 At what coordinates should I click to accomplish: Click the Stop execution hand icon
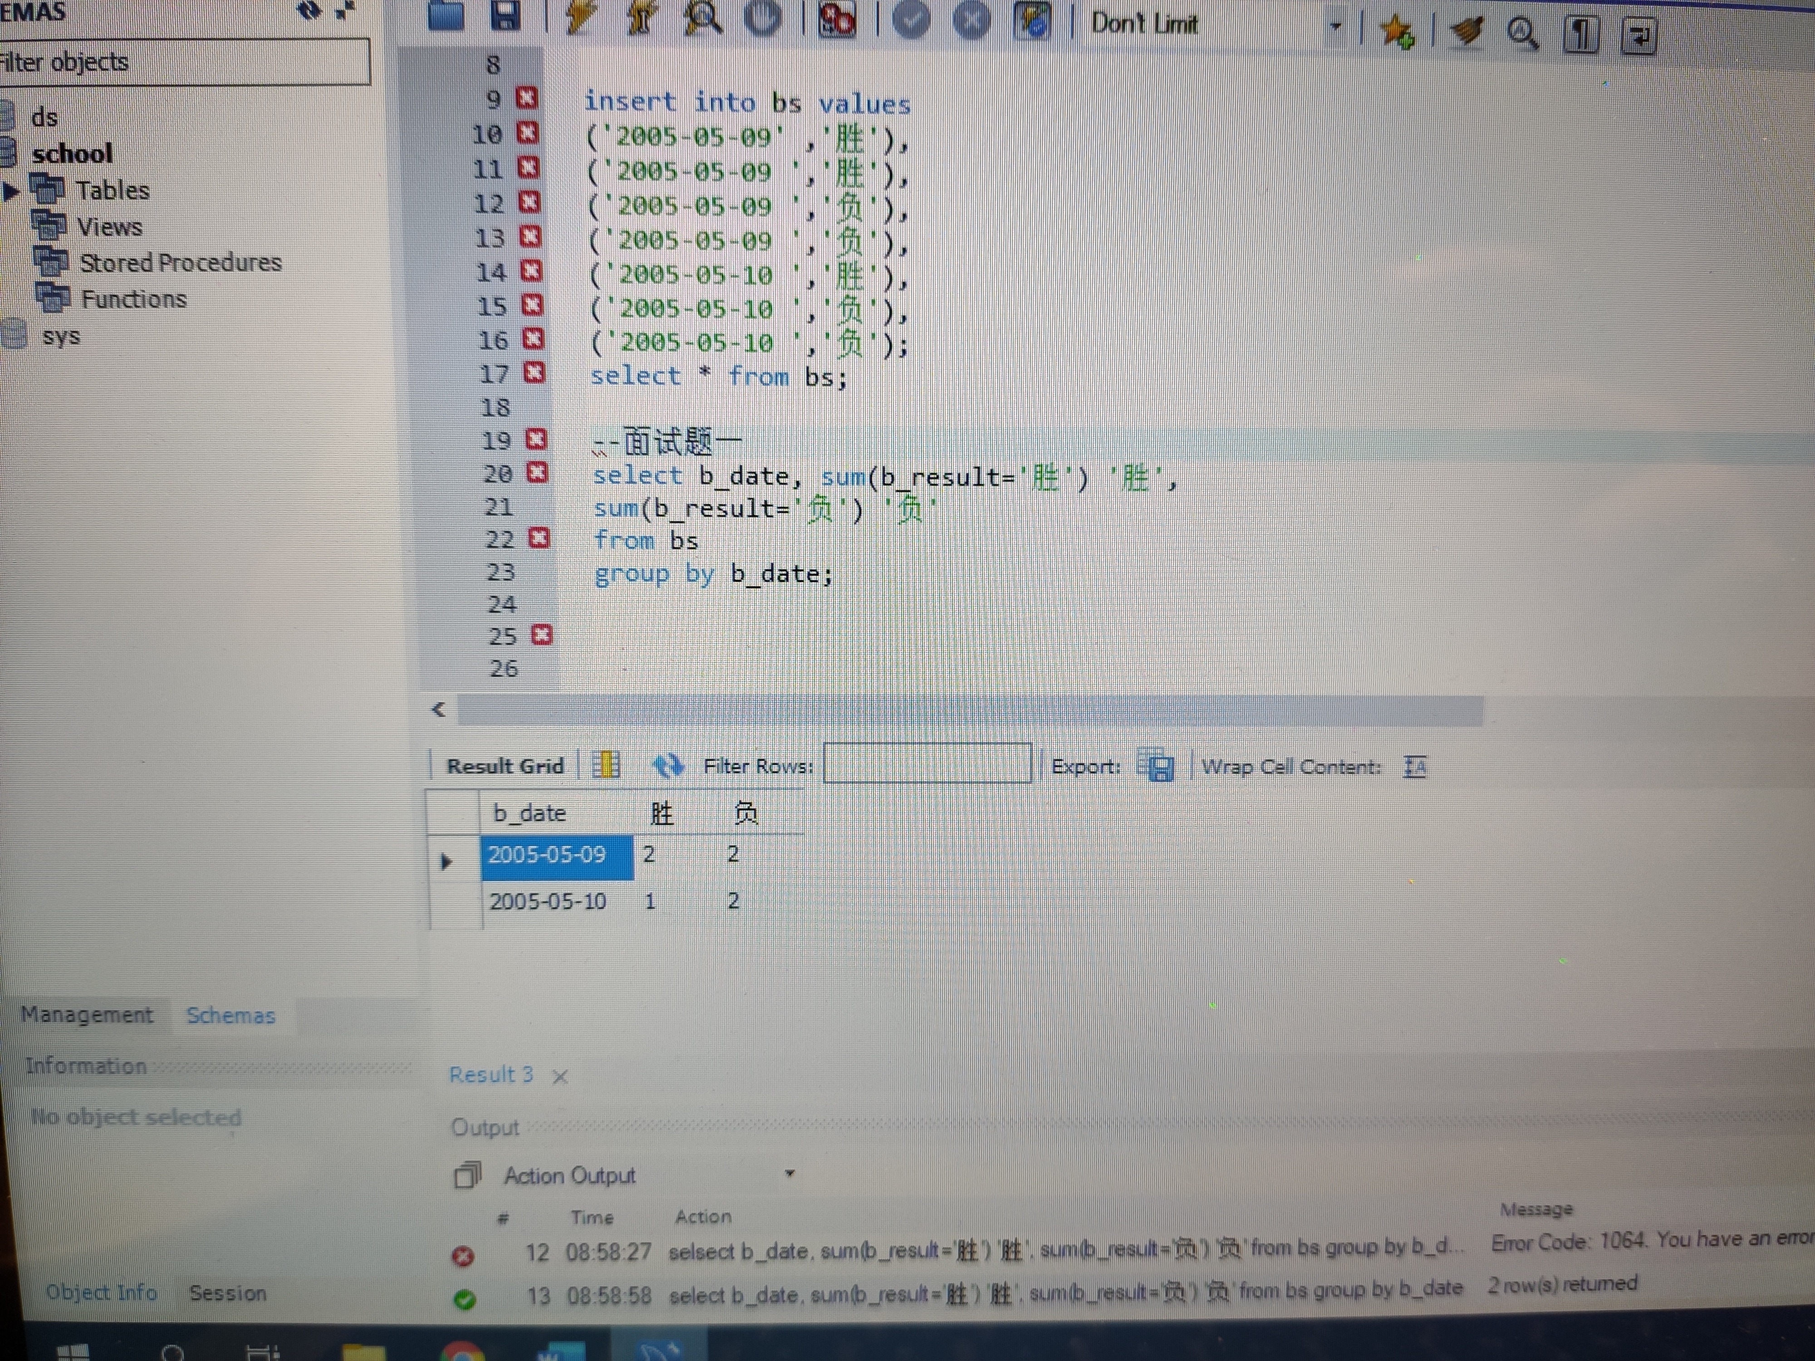764,16
